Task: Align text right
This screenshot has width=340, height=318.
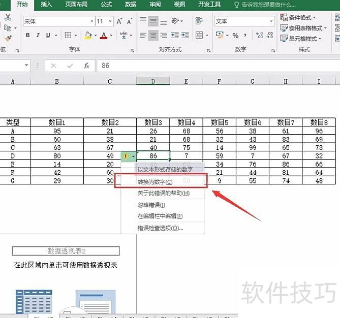Action: coord(164,35)
